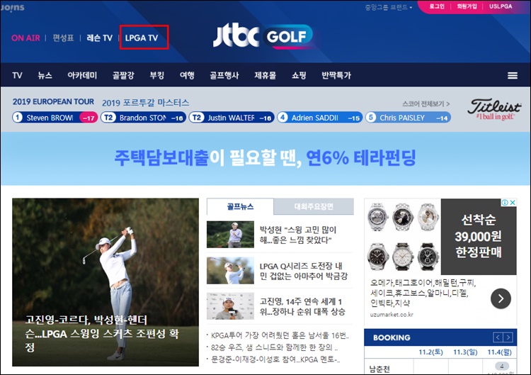Select 제휴몰 menu item

click(265, 75)
